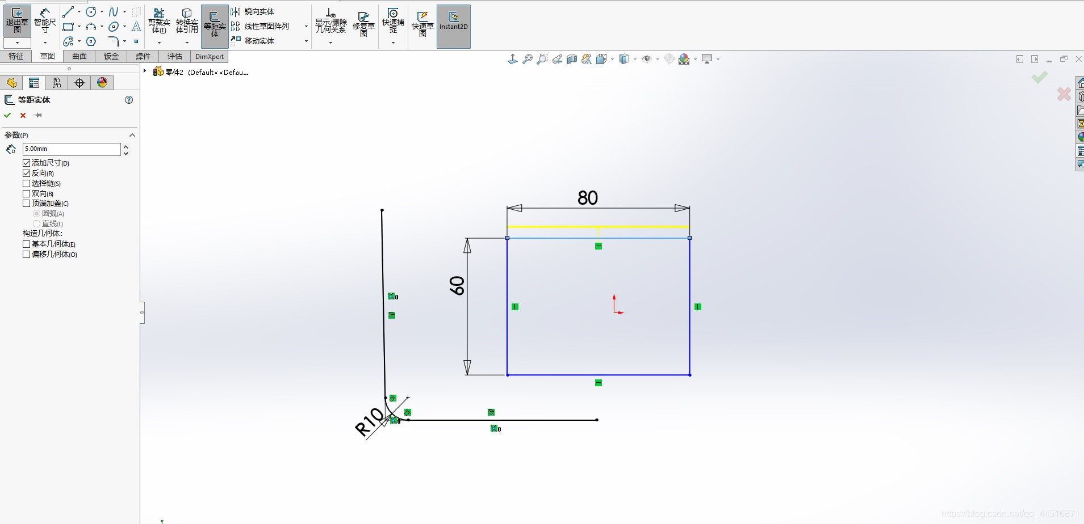
Task: Open the PropertyManager panel tab
Action: pyautogui.click(x=34, y=83)
